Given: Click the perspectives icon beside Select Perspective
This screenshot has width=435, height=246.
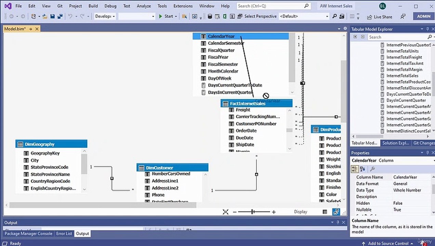Looking at the screenshot, I should click(240, 16).
